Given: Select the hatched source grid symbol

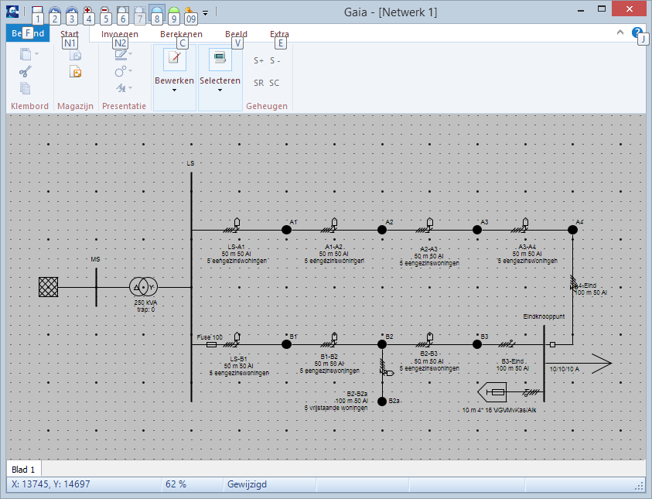Looking at the screenshot, I should pyautogui.click(x=49, y=287).
